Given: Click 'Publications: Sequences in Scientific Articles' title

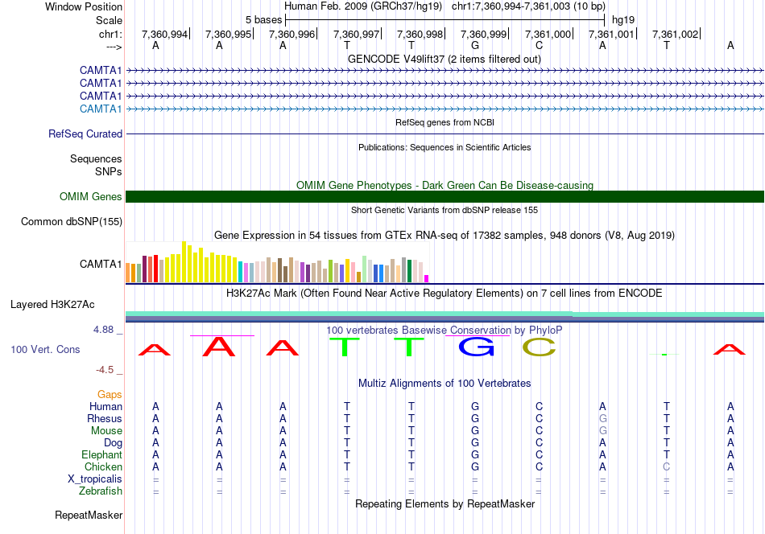Looking at the screenshot, I should tap(445, 147).
